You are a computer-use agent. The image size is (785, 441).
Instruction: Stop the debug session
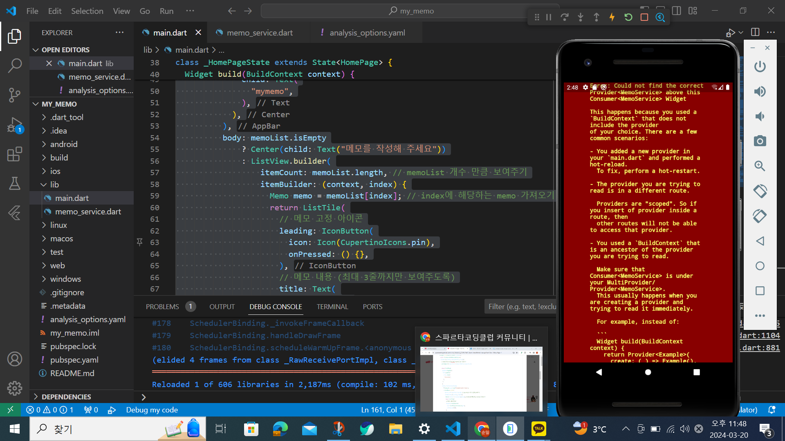[644, 17]
